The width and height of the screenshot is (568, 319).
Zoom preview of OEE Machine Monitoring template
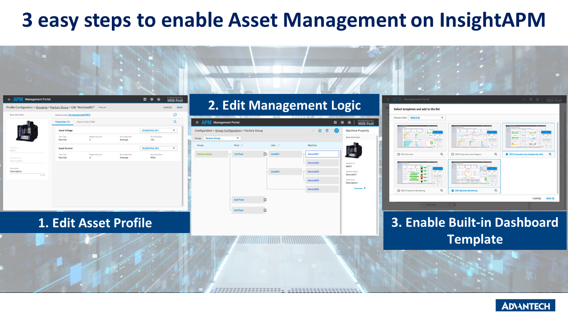[x=496, y=191]
